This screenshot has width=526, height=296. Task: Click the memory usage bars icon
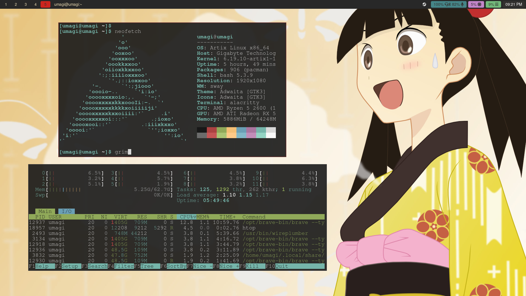coord(497,4)
